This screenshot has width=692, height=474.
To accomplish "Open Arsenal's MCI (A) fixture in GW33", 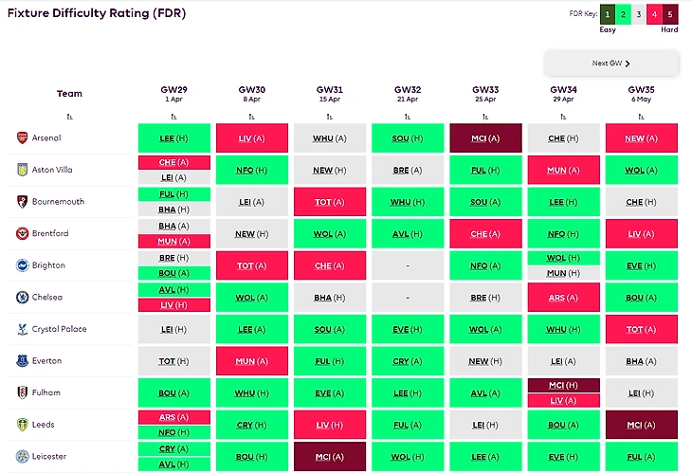I will pyautogui.click(x=484, y=138).
